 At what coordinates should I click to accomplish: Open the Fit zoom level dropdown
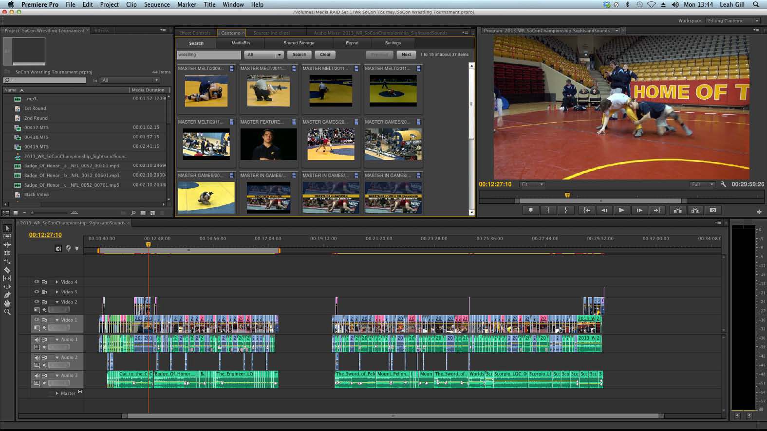pos(532,184)
